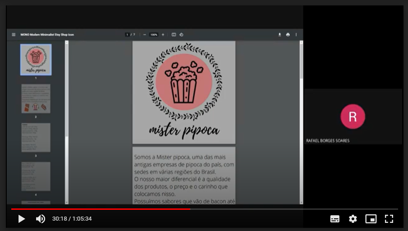Zoom out the PDF with minus button
The height and width of the screenshot is (231, 408).
144,35
